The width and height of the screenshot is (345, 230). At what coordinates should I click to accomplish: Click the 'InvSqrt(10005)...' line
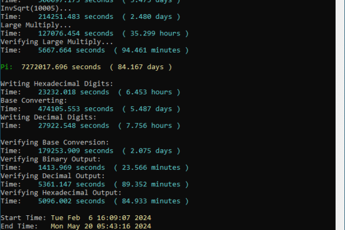[x=36, y=8]
